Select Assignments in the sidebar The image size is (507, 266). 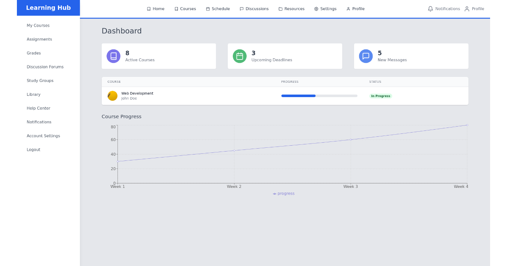39,39
